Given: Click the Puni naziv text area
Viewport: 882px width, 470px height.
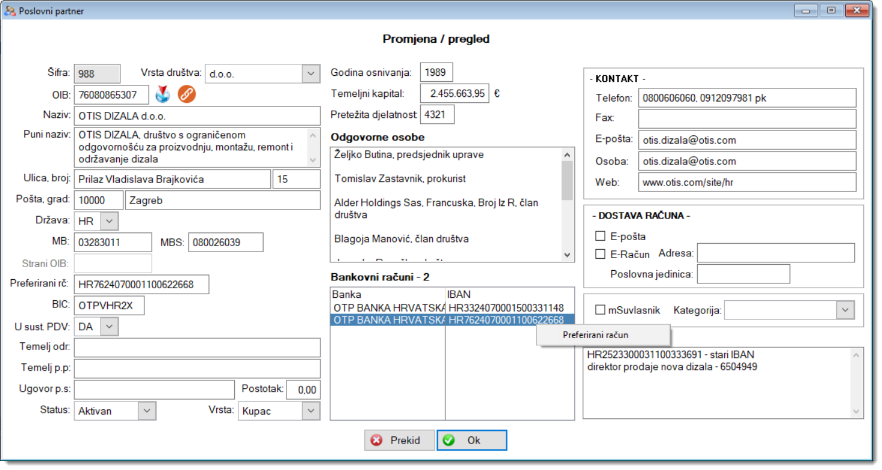Looking at the screenshot, I should (x=191, y=147).
